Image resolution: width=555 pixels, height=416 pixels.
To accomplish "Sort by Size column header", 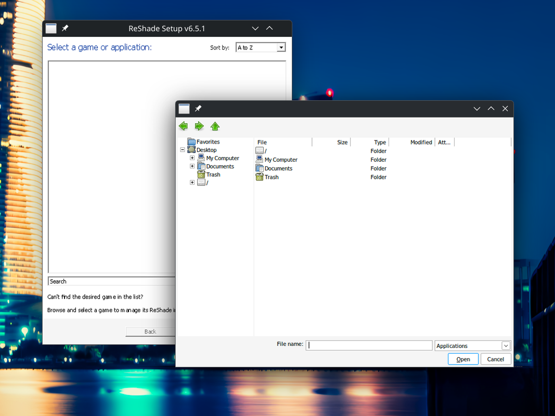I will (331, 142).
